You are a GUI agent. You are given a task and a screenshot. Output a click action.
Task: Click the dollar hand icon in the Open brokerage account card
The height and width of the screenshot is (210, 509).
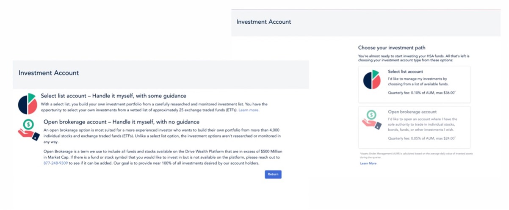coord(371,119)
